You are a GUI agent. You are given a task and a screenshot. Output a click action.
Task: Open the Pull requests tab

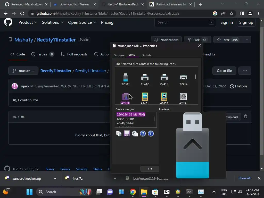[x=74, y=54]
